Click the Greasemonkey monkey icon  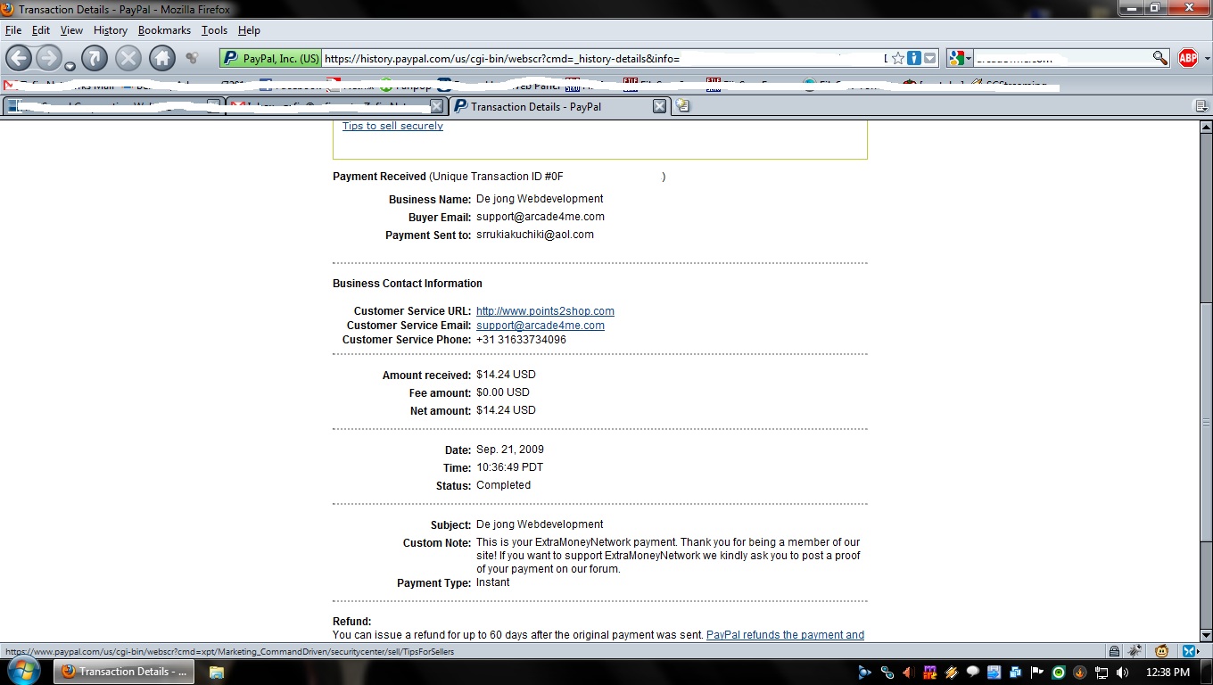(1162, 651)
